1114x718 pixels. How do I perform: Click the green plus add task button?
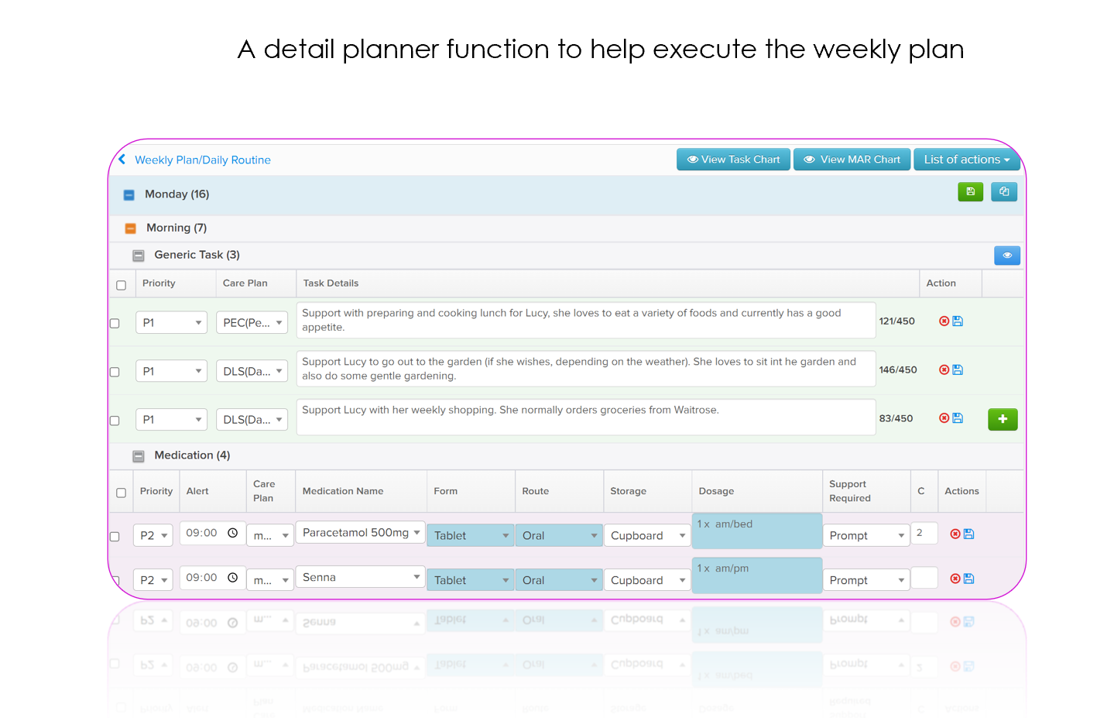[x=1002, y=419]
